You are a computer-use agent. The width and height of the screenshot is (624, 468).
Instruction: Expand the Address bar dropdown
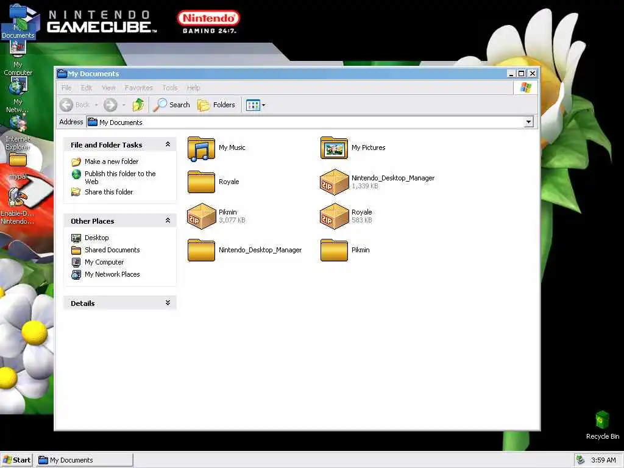coord(528,122)
